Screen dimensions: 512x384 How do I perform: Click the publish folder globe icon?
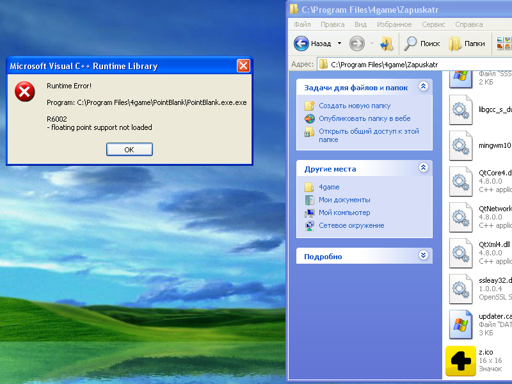(309, 118)
